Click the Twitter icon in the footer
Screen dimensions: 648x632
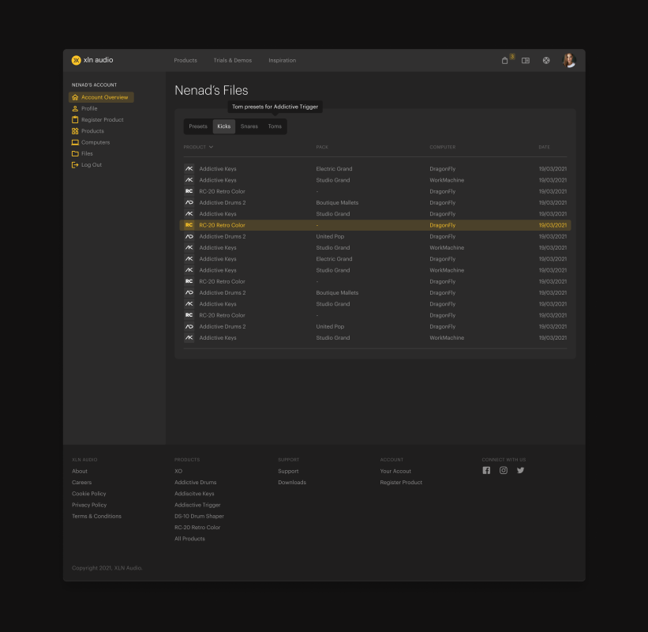tap(521, 470)
